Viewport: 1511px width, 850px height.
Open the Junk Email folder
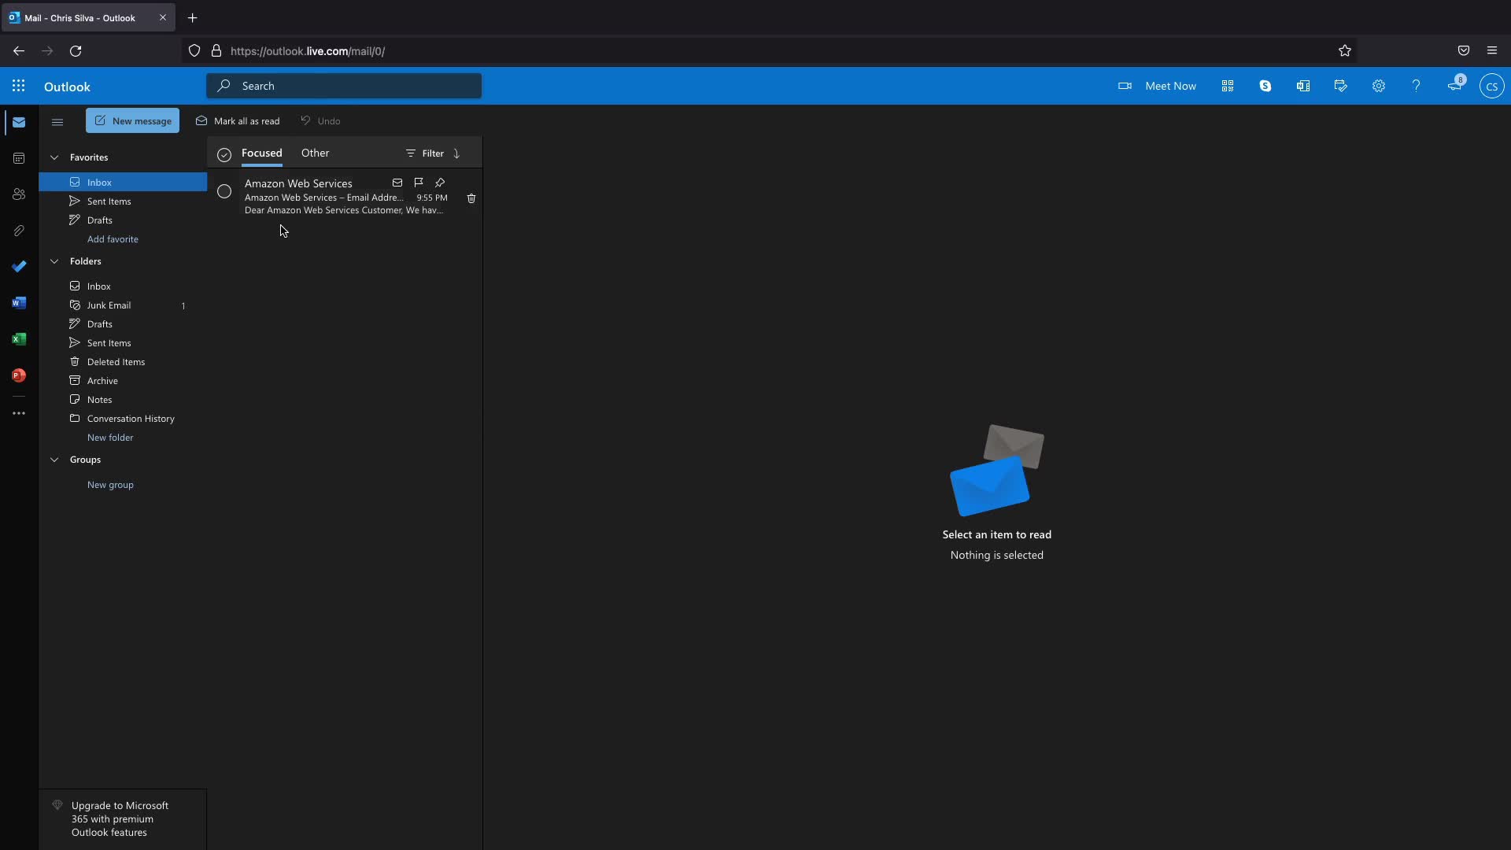pyautogui.click(x=109, y=305)
